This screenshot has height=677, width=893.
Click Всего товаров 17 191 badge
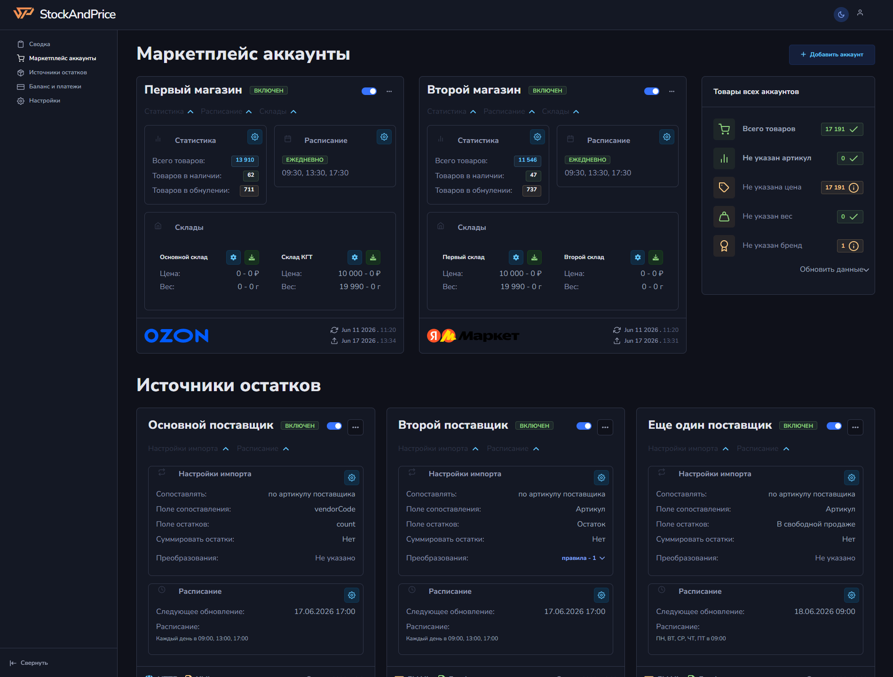click(x=842, y=129)
